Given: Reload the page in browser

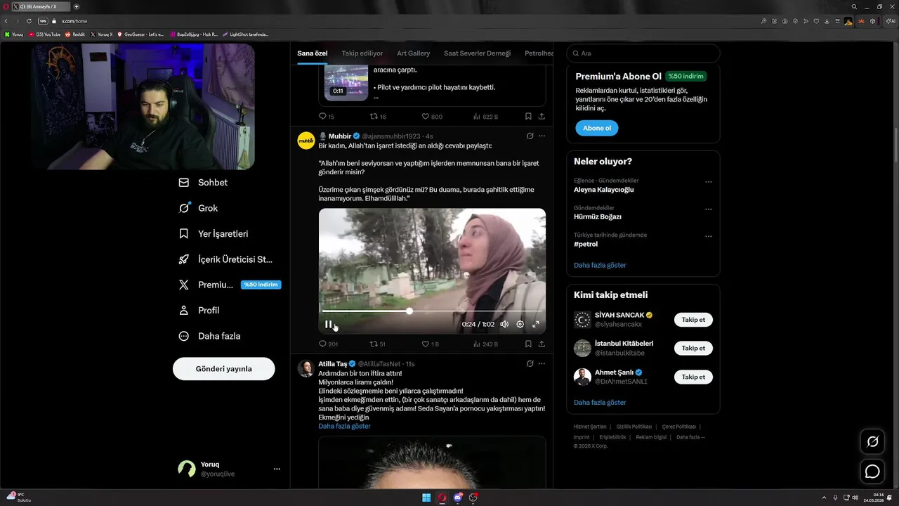Looking at the screenshot, I should point(29,21).
